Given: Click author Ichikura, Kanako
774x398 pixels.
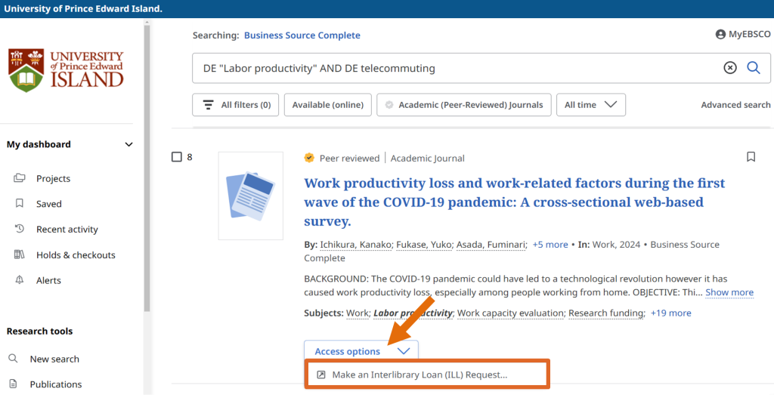Looking at the screenshot, I should 355,245.
